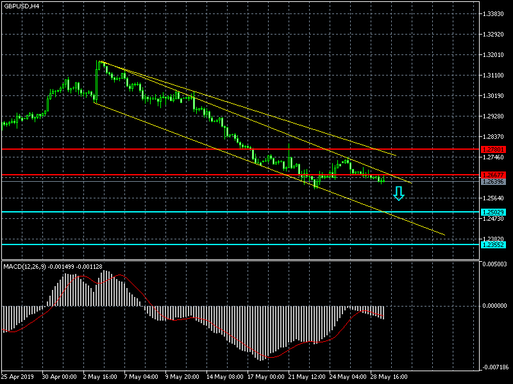The height and width of the screenshot is (384, 513).
Task: Click the 1.32010 price axis value
Action: pyautogui.click(x=494, y=55)
